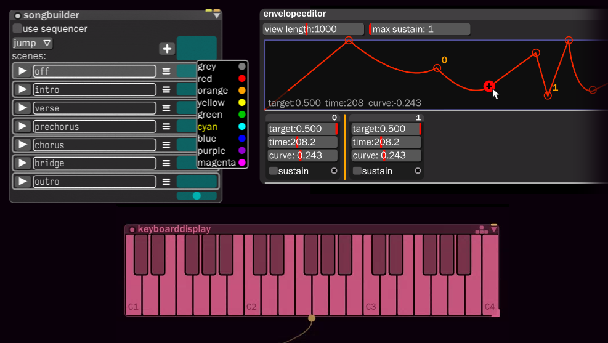Enable sustain checkbox for stage 1
Viewport: 608px width, 343px height.
[x=357, y=171]
